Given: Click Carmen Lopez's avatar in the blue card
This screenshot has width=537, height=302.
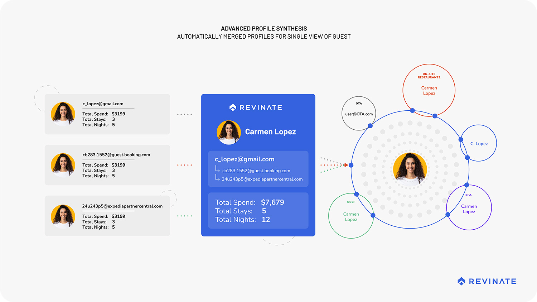Looking at the screenshot, I should [229, 132].
